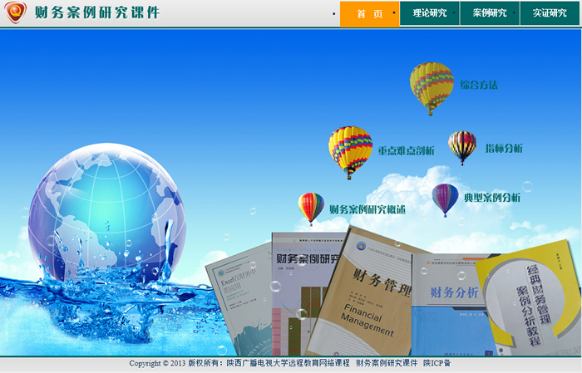Open the 综合方法 text link

(x=478, y=85)
